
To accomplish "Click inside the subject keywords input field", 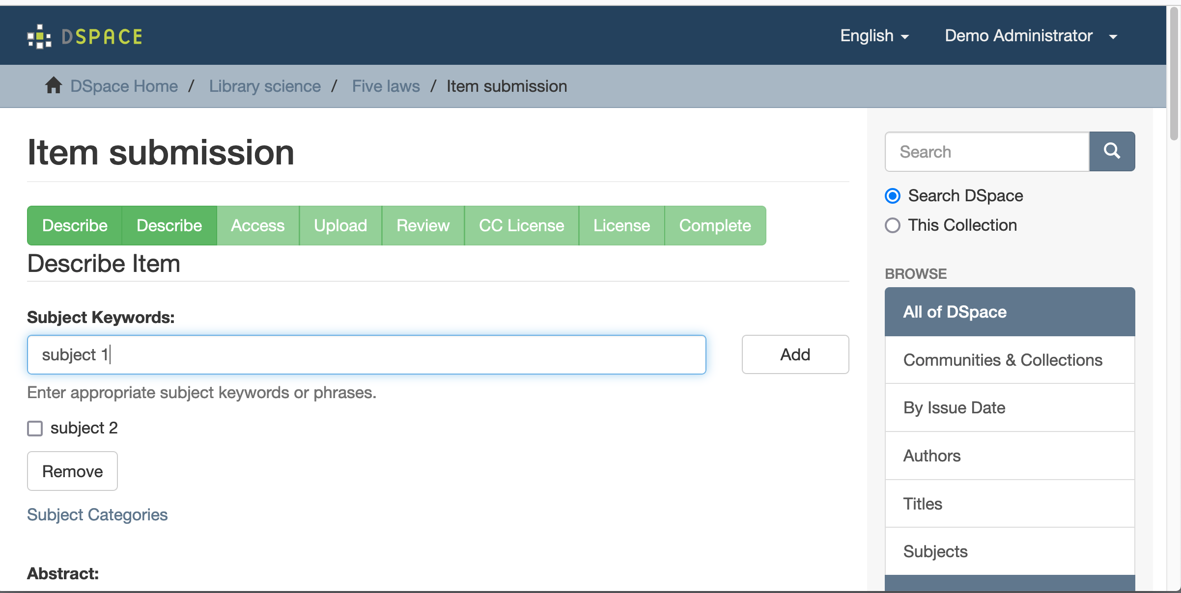I will click(x=366, y=354).
